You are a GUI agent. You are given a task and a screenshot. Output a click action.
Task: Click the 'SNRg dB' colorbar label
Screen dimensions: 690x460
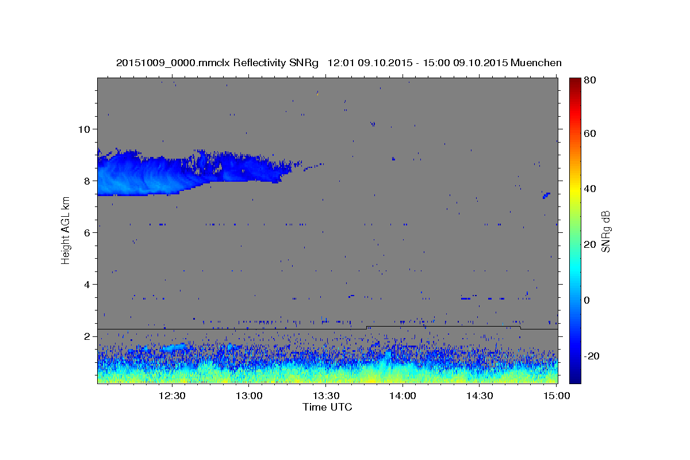click(605, 231)
